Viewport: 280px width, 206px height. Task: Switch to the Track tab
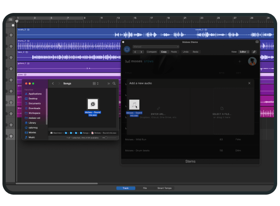(x=125, y=188)
